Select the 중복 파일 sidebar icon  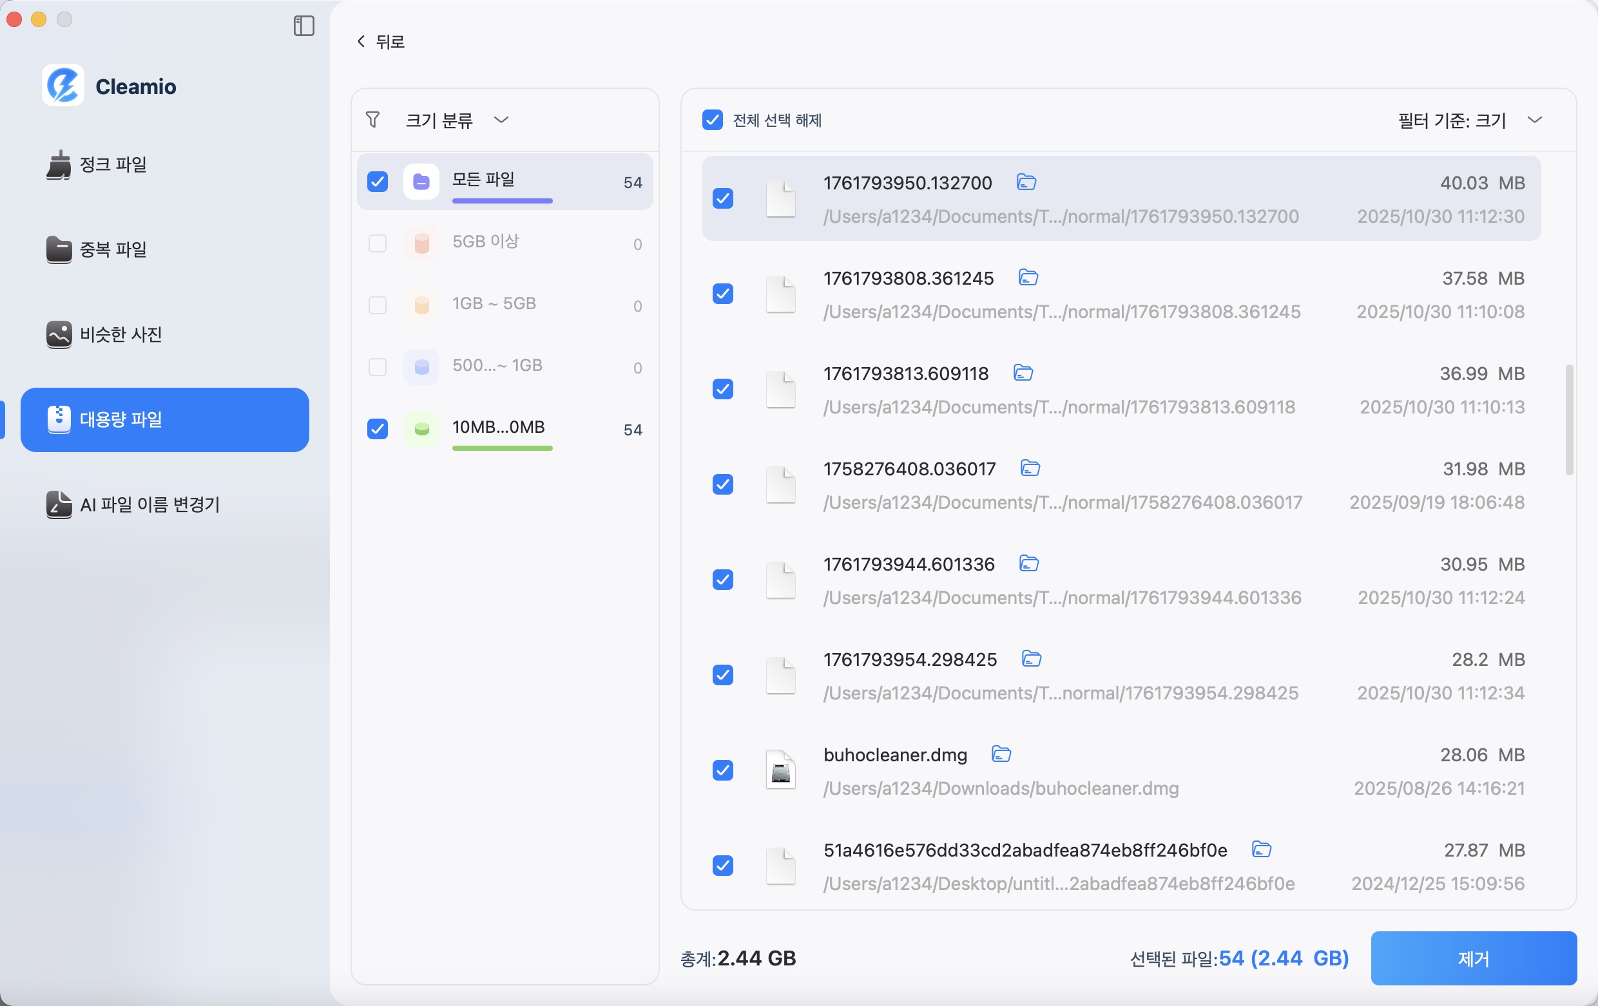(59, 249)
